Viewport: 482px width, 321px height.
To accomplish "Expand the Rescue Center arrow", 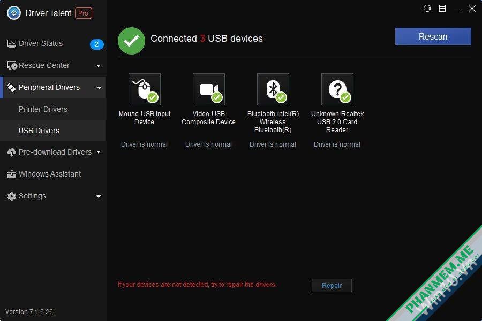I will (x=99, y=66).
